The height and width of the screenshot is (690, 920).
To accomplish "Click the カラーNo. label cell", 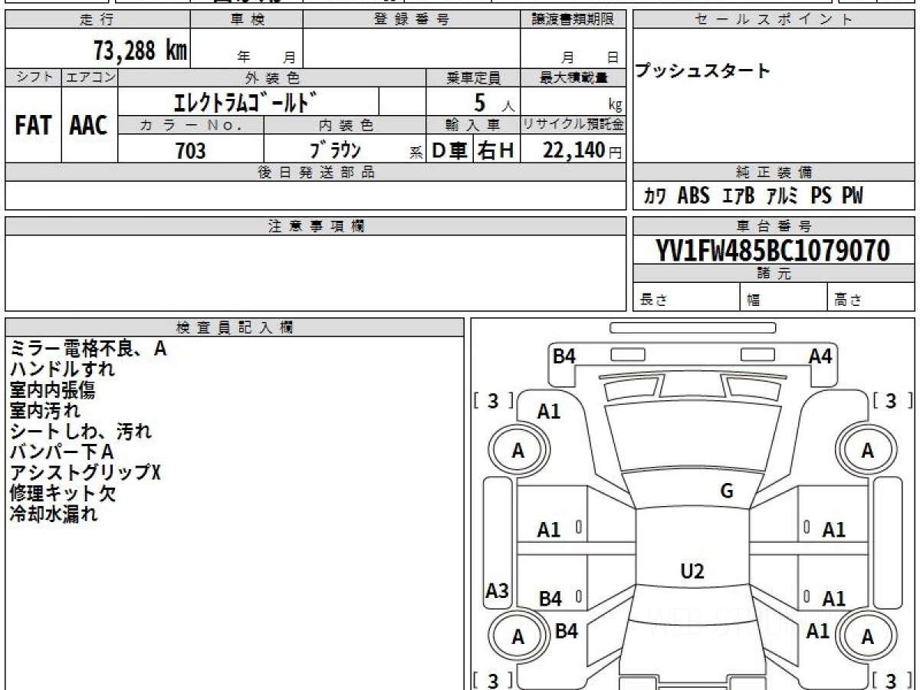I will click(x=191, y=125).
